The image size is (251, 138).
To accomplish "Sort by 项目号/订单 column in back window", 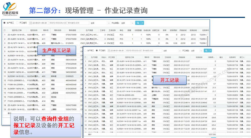I will click(17, 30).
